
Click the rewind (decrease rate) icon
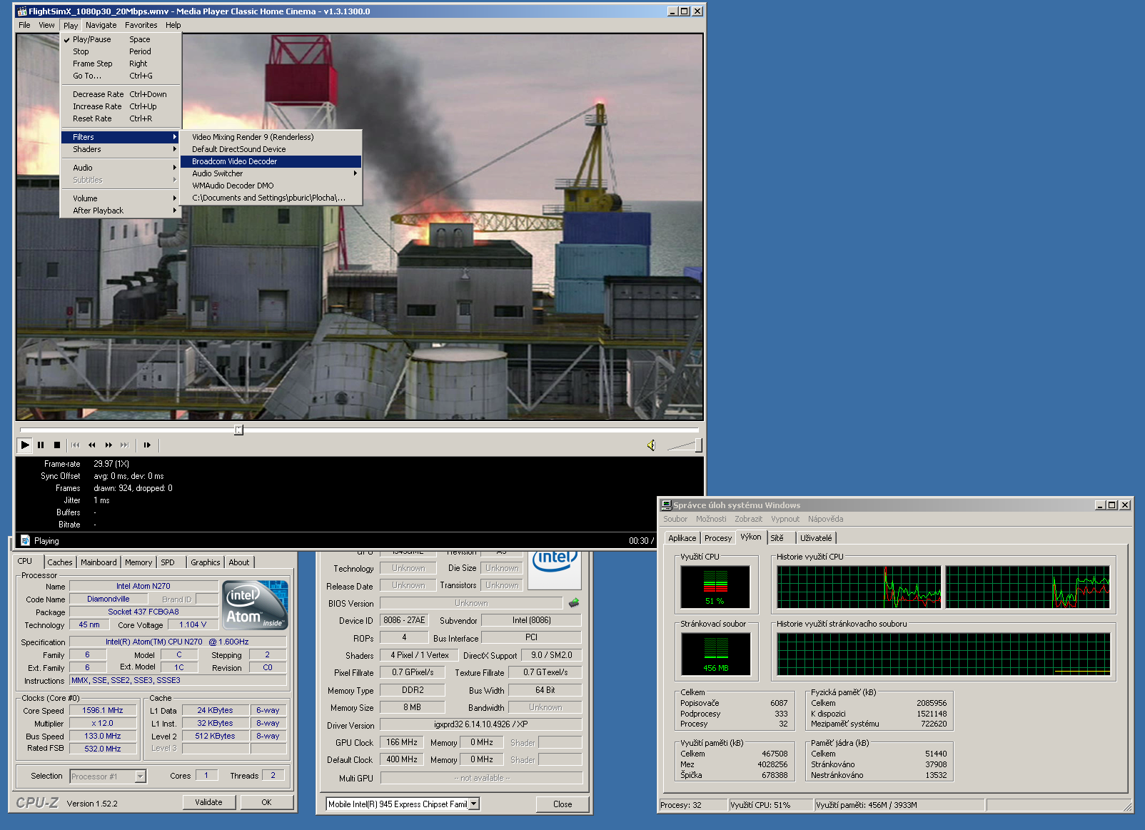(x=92, y=445)
